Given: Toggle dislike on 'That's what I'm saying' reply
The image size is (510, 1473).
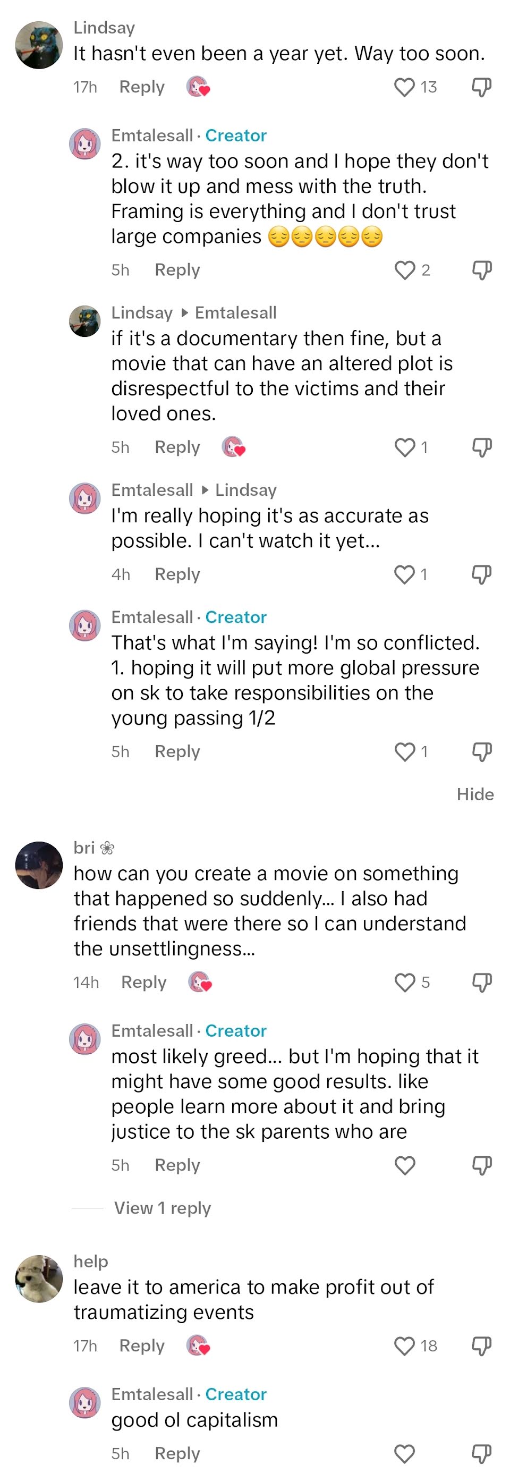Looking at the screenshot, I should 481,751.
